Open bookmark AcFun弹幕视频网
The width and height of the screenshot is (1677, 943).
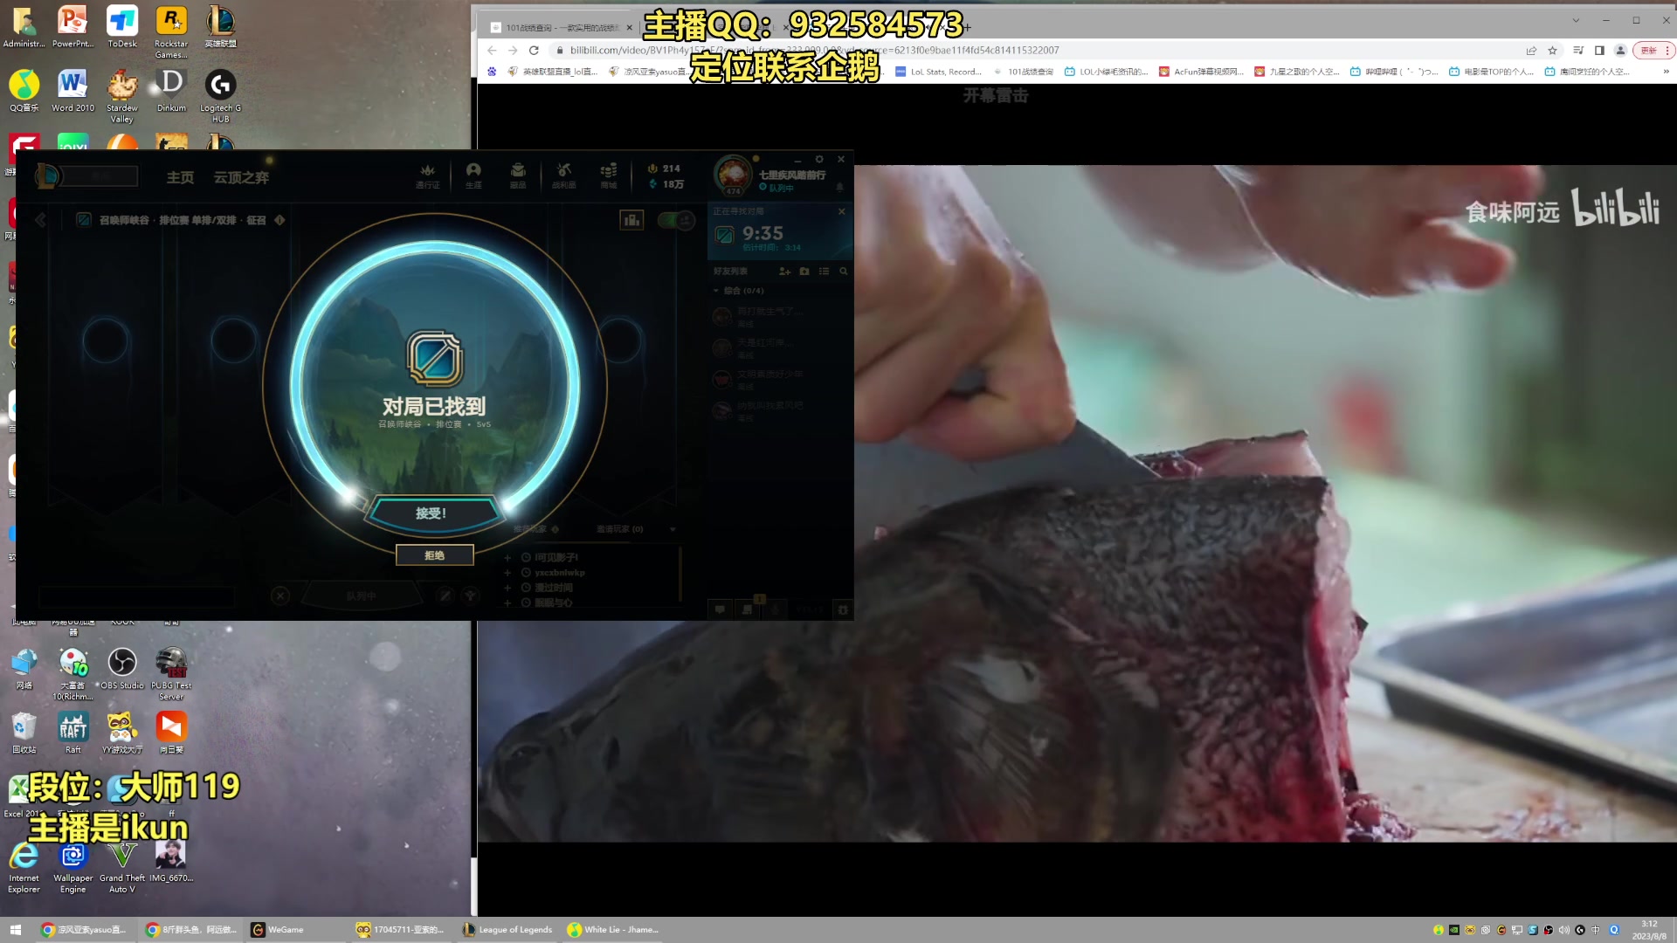click(x=1201, y=72)
